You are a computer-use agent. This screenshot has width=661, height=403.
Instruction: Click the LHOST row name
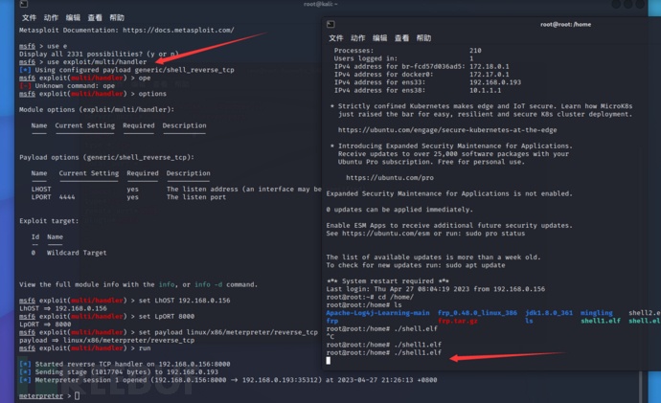[x=41, y=190]
